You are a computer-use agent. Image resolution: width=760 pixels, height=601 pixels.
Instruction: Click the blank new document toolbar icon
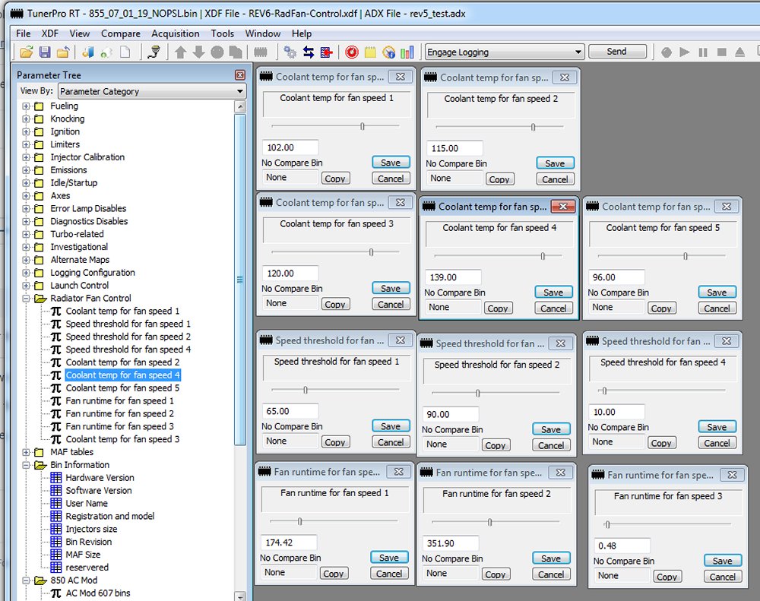coord(125,52)
